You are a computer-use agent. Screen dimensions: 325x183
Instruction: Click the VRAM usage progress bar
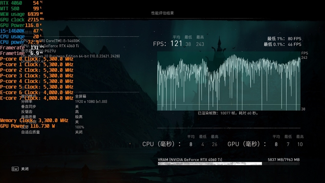229,164
